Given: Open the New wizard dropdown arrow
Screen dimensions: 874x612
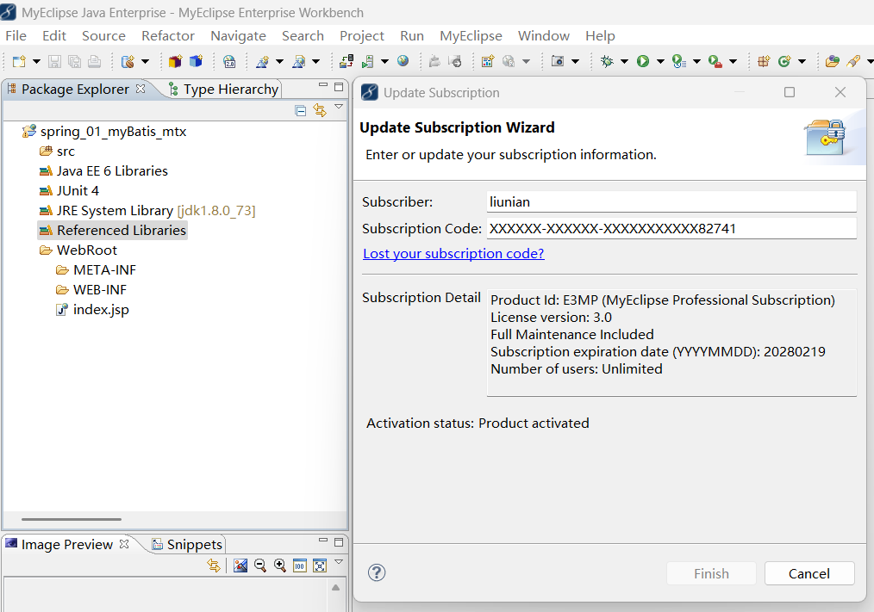Looking at the screenshot, I should coord(36,61).
